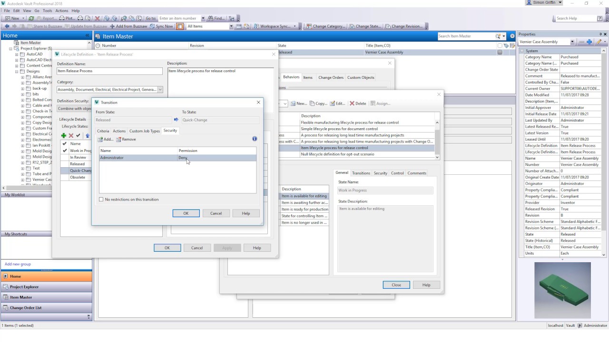Click the Print icon next to Plot
Screen dimensions: 609x342
tap(80, 19)
